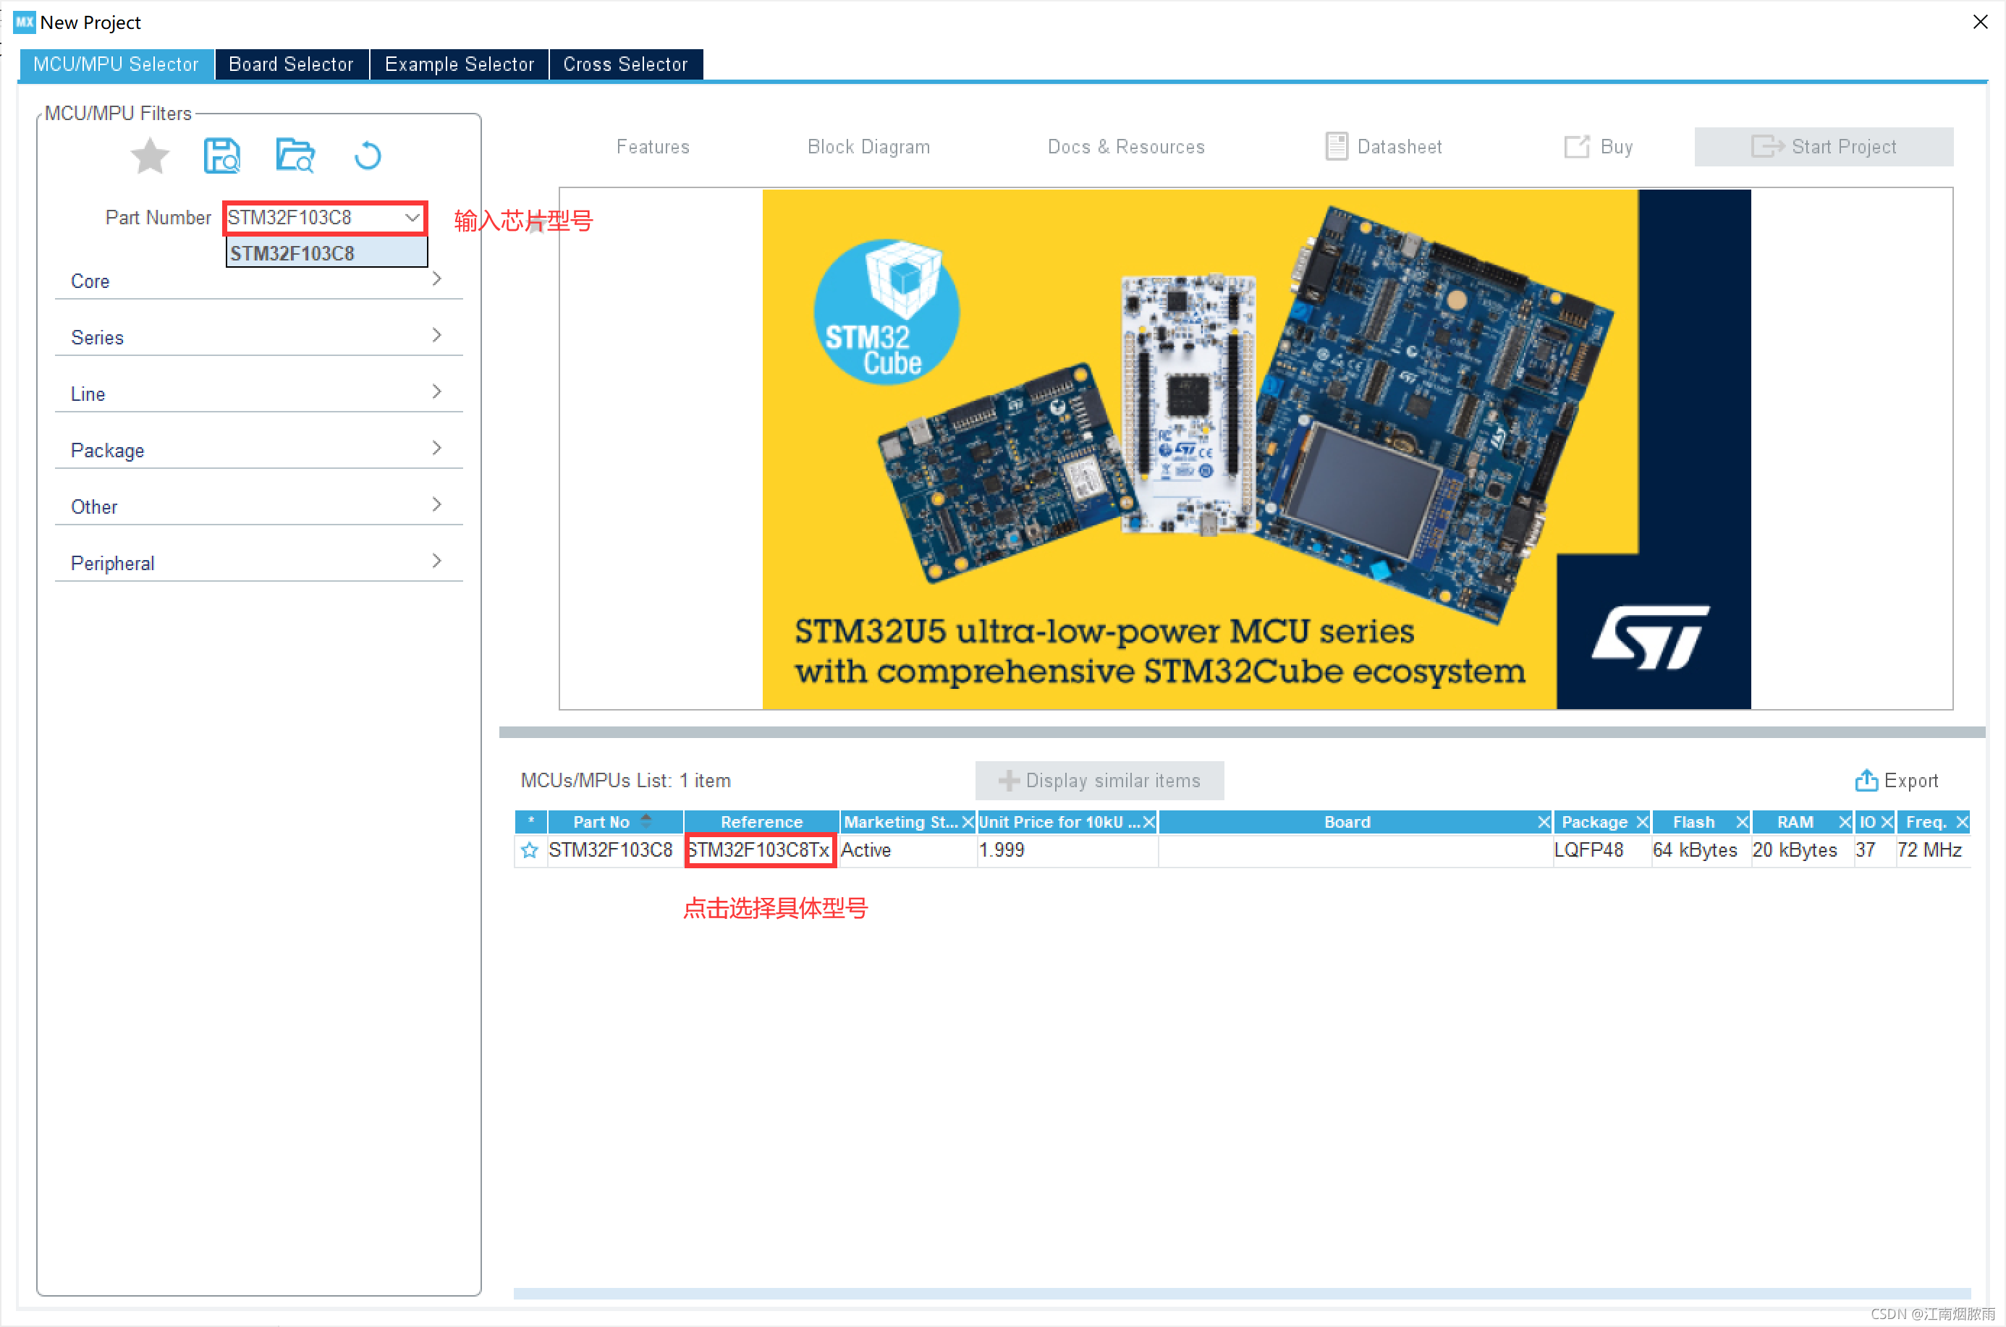This screenshot has width=2006, height=1327.
Task: Remove the Package column with its X
Action: [1642, 822]
